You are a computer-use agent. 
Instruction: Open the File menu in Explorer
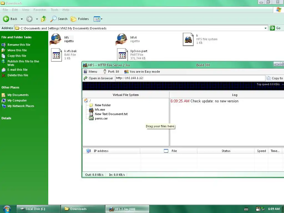[x=5, y=10]
